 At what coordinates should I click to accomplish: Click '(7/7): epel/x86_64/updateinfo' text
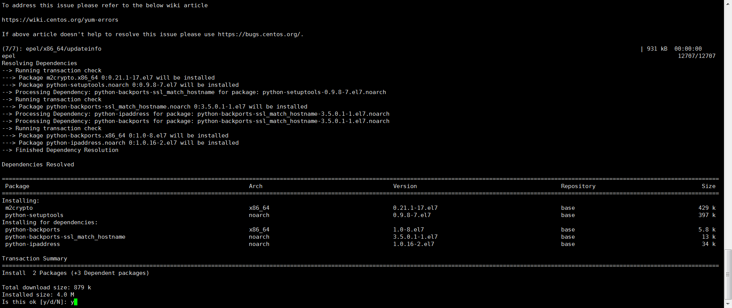51,49
